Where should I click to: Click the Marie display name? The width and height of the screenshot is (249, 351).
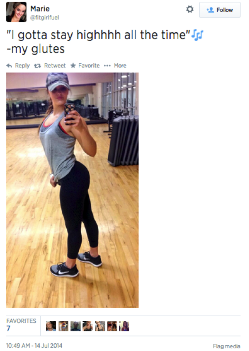40,9
